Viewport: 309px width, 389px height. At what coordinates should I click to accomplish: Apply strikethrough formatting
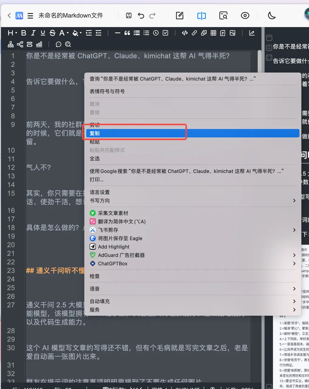tap(52, 33)
